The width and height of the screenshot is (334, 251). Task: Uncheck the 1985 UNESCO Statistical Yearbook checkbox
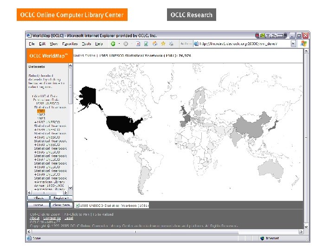point(77,205)
